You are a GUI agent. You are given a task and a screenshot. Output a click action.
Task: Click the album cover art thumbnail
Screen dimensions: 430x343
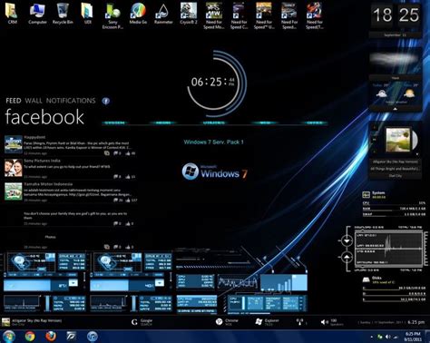point(398,140)
